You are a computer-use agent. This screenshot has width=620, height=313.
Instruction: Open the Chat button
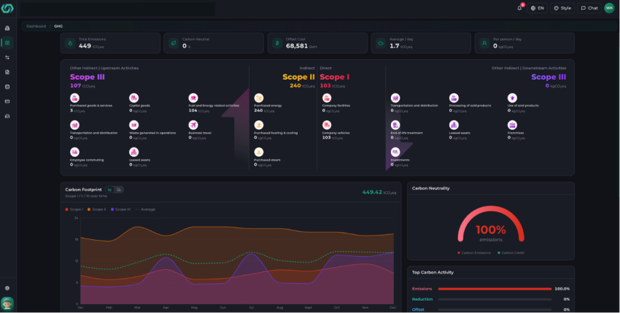tap(589, 8)
